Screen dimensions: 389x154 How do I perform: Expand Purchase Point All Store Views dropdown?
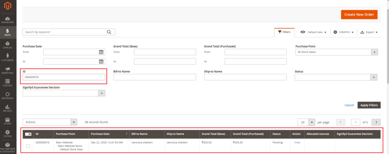[x=336, y=52]
